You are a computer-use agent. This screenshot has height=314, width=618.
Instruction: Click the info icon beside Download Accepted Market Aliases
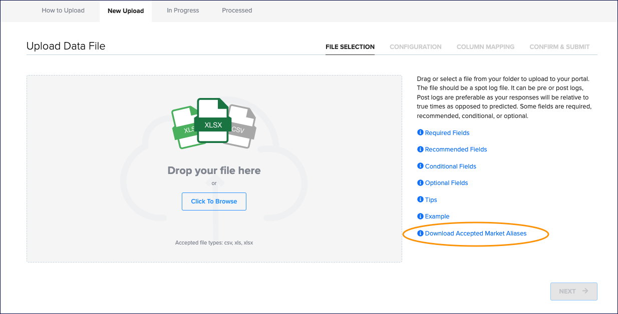(x=420, y=233)
